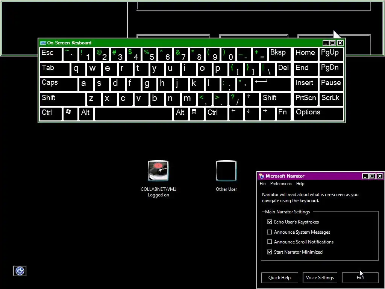The width and height of the screenshot is (385, 289).
Task: Click the plus/equals key
Action: click(x=260, y=54)
